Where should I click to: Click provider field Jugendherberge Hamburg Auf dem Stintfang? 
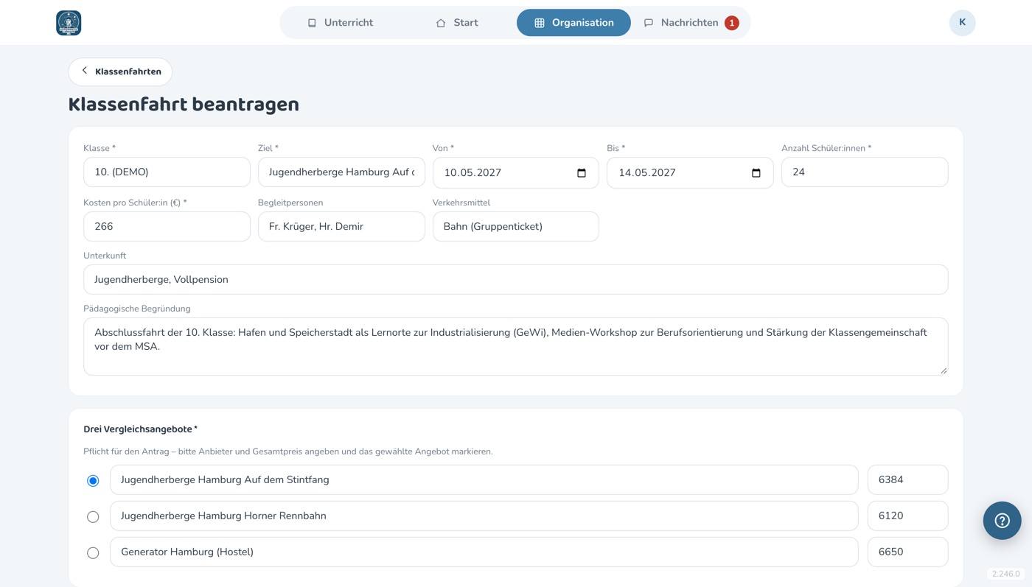484,479
